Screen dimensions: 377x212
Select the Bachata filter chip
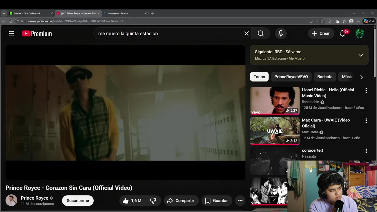click(325, 77)
